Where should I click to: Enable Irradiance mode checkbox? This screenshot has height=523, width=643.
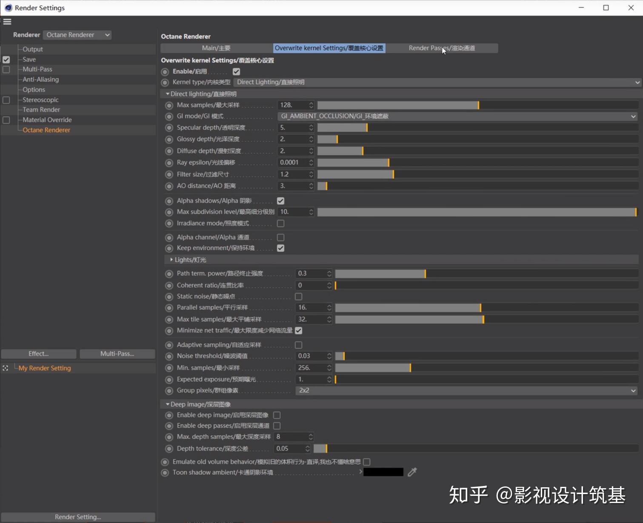pos(281,223)
